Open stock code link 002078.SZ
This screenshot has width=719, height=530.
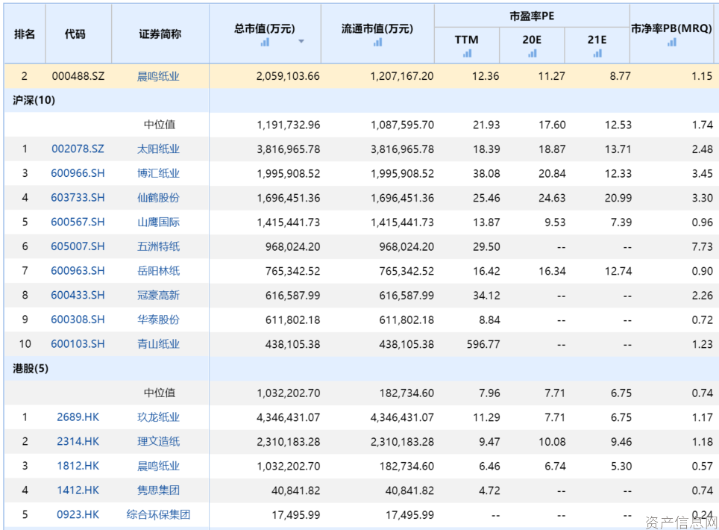(78, 149)
